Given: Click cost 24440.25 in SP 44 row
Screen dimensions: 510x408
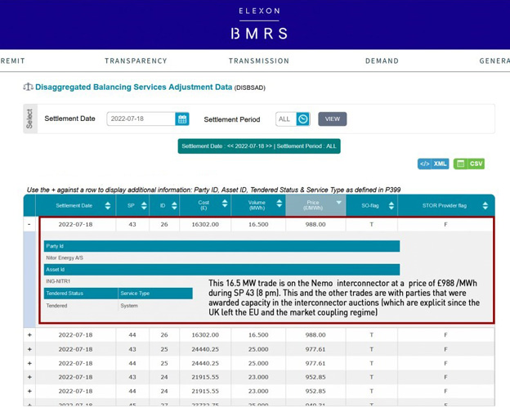Looking at the screenshot, I should click(205, 363).
